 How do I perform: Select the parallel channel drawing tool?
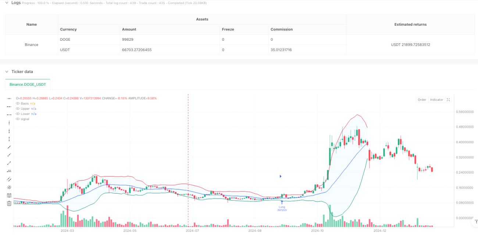9,179
